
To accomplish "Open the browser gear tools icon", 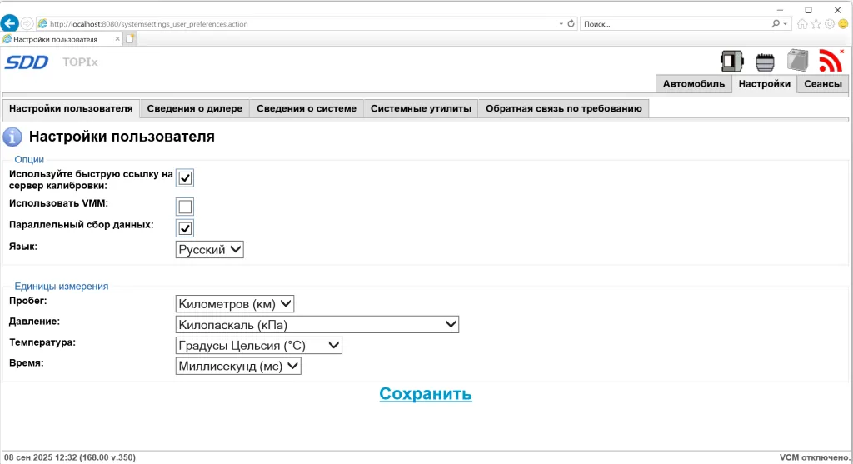I will [830, 24].
